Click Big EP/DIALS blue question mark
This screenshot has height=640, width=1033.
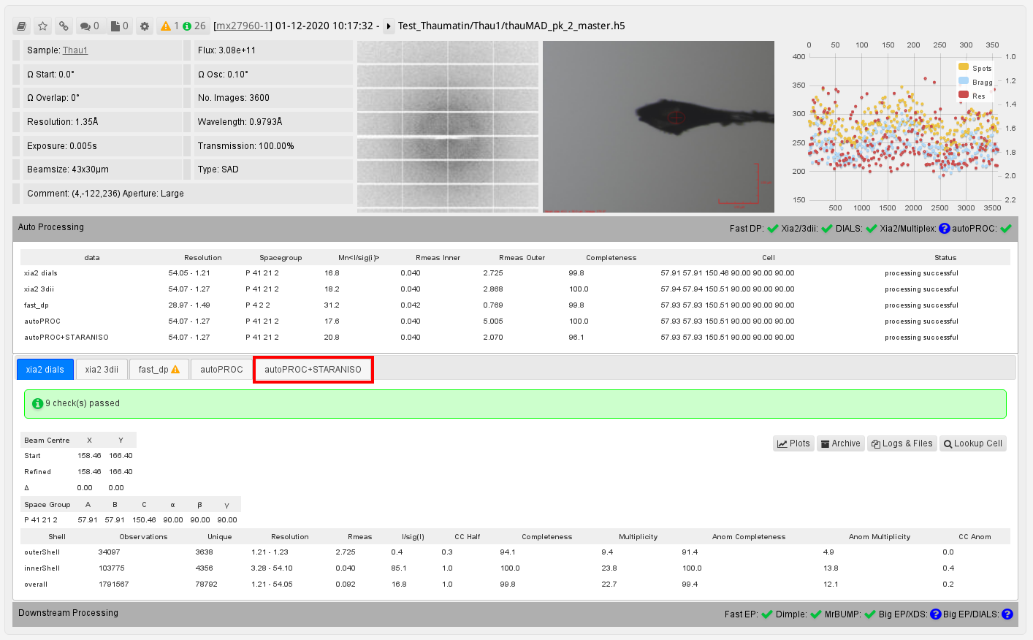(x=1007, y=614)
